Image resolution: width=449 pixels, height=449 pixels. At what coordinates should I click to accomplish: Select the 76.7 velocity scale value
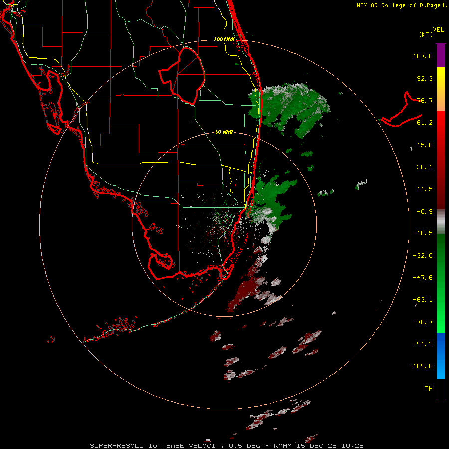[425, 100]
